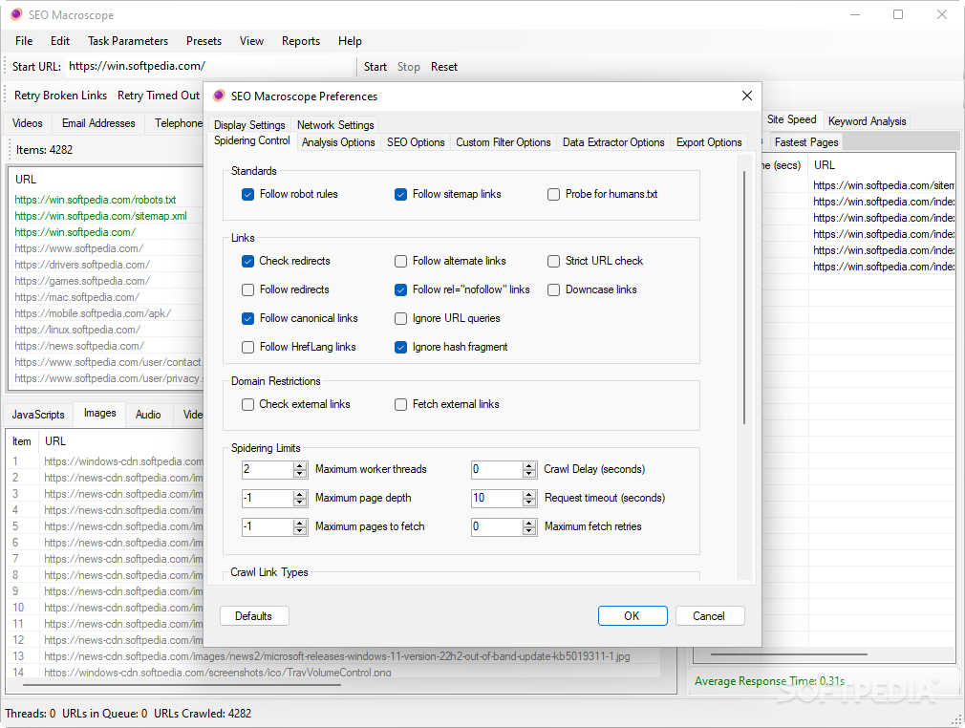The image size is (965, 728).
Task: Open the Audio tab in lower panel
Action: point(148,415)
